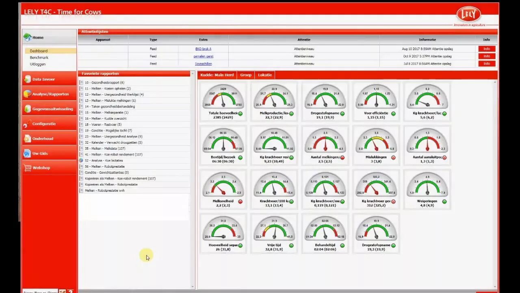Open report 32 - Kalender - Verwacht droogzetten

pyautogui.click(x=114, y=142)
